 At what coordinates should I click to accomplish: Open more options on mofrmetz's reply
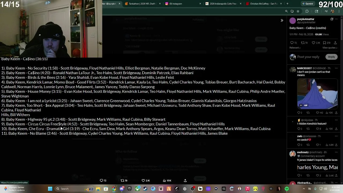(x=336, y=152)
